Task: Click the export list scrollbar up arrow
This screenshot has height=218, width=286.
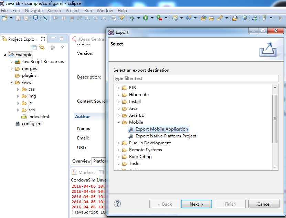Action: [x=275, y=87]
